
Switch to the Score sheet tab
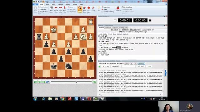pyautogui.click(x=108, y=28)
